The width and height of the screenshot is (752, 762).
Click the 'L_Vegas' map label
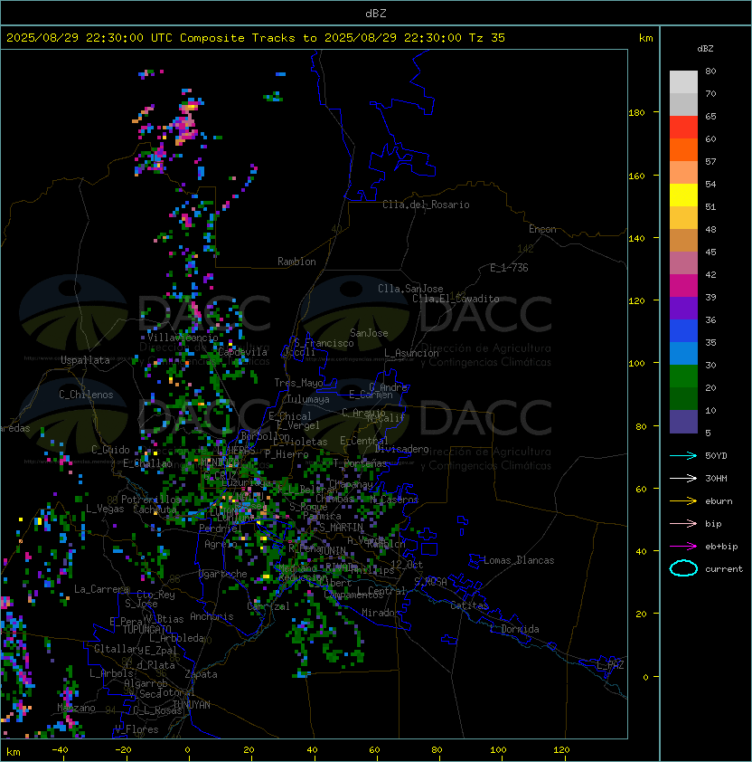[x=105, y=509]
